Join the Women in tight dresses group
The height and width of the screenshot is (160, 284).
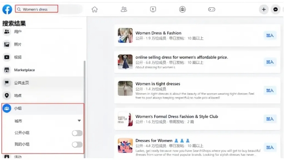[270, 91]
